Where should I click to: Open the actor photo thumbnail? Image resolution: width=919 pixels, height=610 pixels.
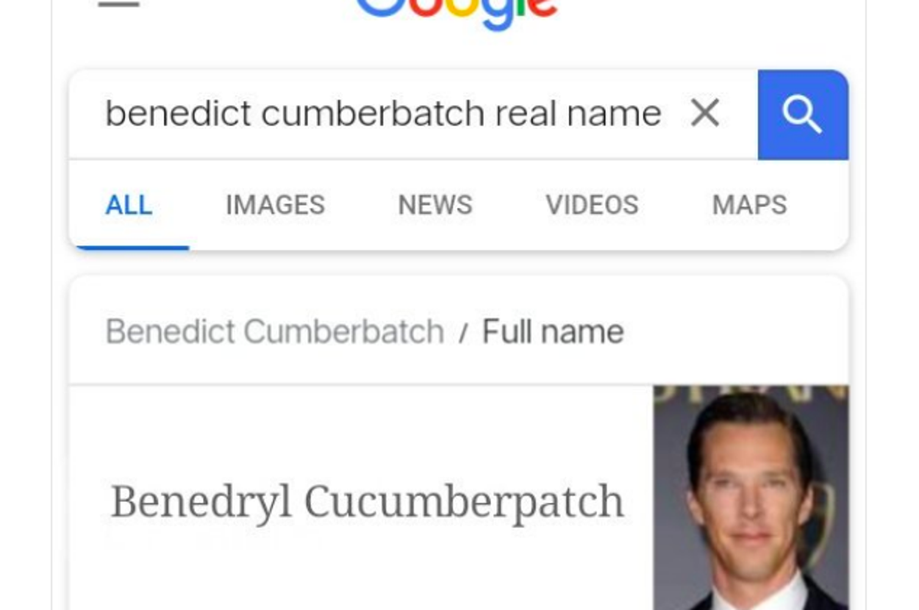(x=751, y=498)
